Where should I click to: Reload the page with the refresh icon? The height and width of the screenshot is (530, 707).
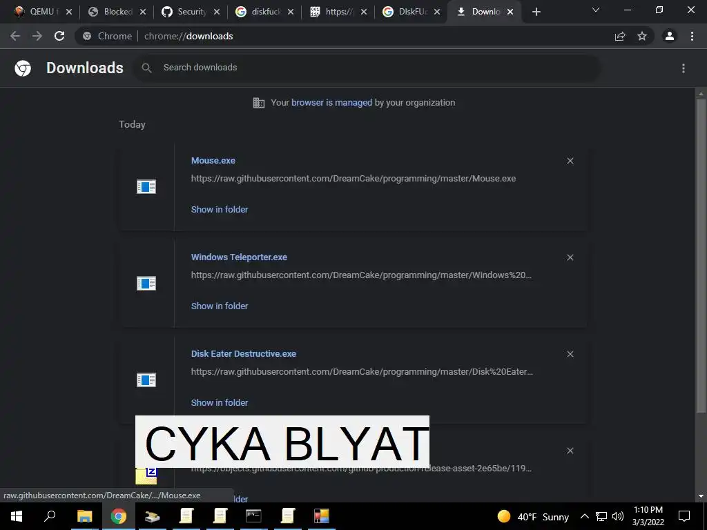point(59,36)
